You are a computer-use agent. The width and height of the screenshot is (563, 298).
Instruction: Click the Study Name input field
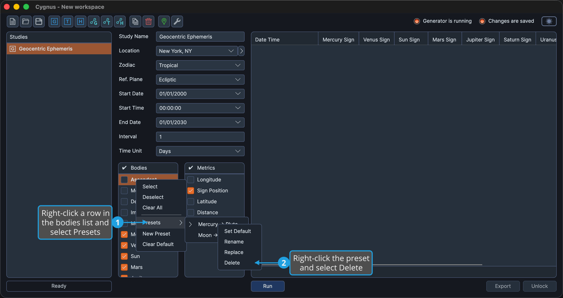(x=200, y=37)
